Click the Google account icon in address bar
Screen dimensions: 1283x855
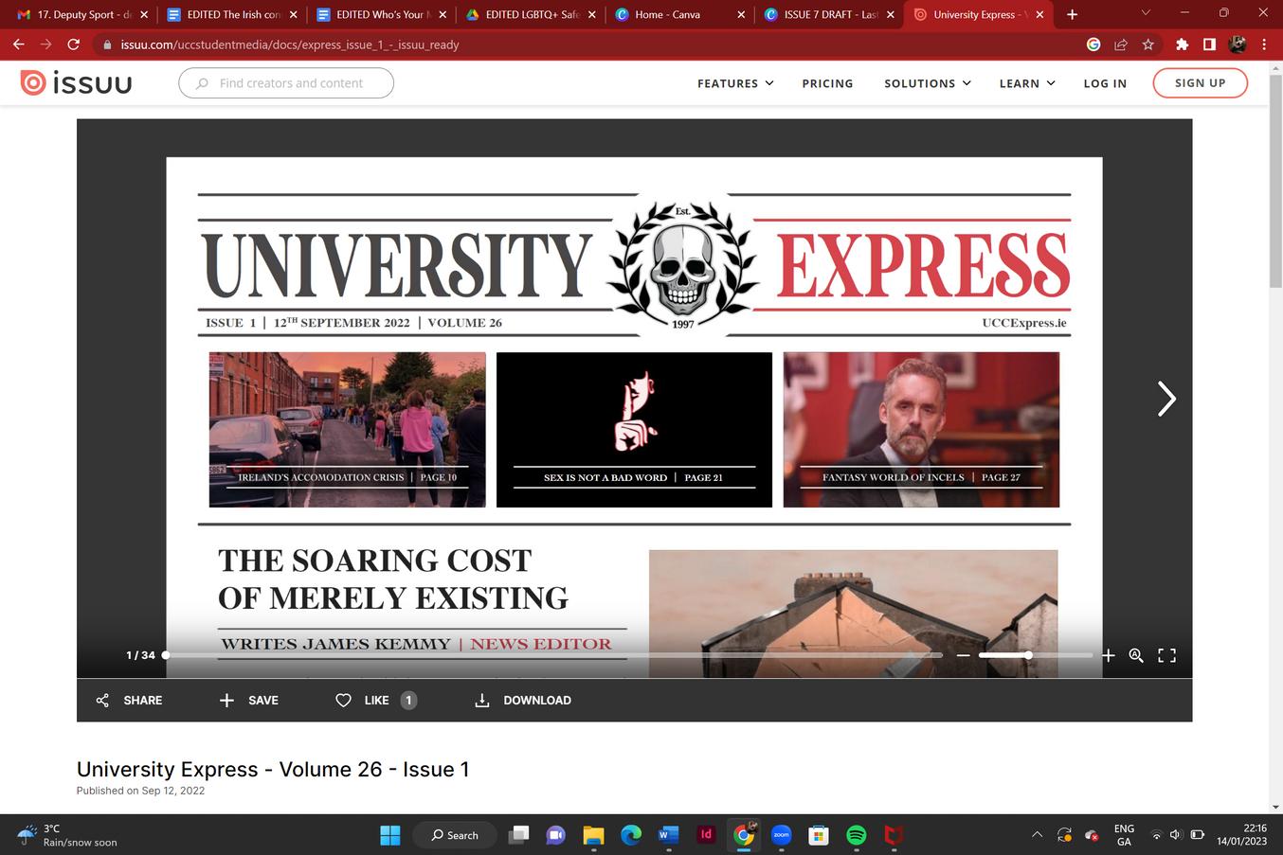coord(1093,45)
